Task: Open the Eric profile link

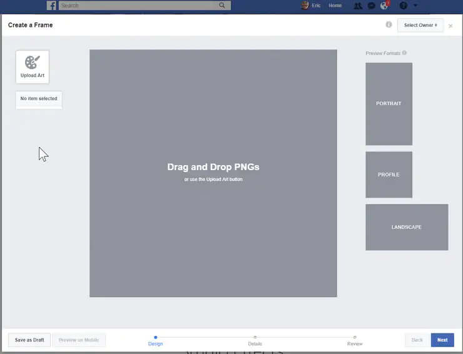Action: click(316, 5)
